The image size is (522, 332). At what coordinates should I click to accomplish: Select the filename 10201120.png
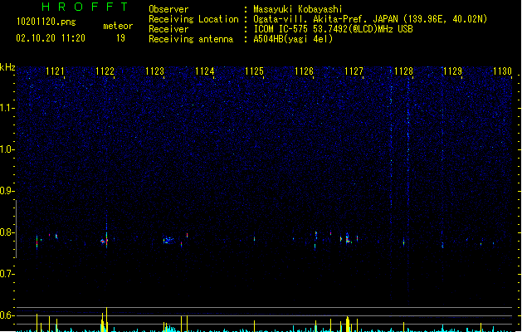[x=46, y=22]
